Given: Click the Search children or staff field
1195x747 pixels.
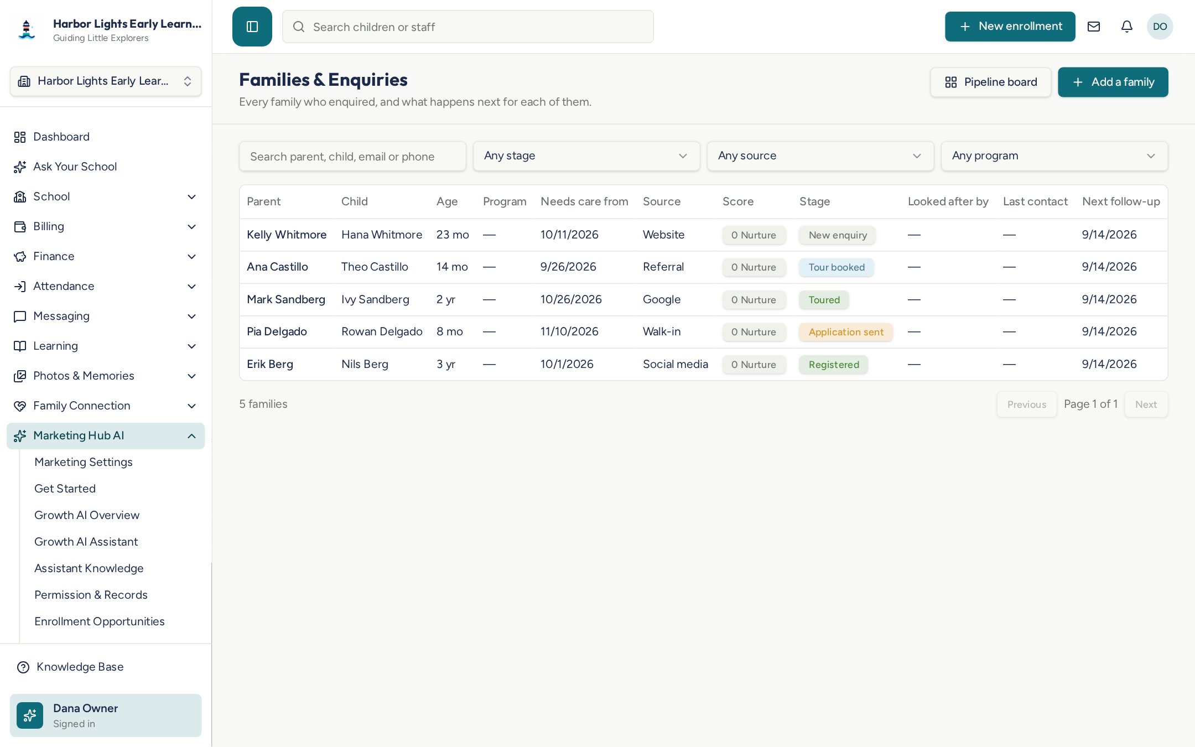Looking at the screenshot, I should coord(468,27).
